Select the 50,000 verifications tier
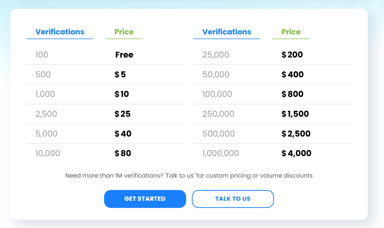The height and width of the screenshot is (228, 384). pyautogui.click(x=216, y=75)
